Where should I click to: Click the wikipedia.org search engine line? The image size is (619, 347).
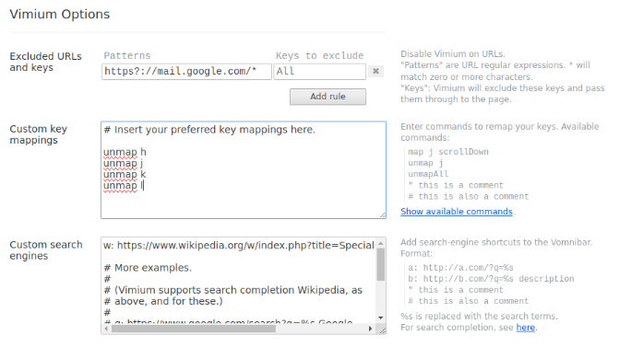click(x=238, y=246)
